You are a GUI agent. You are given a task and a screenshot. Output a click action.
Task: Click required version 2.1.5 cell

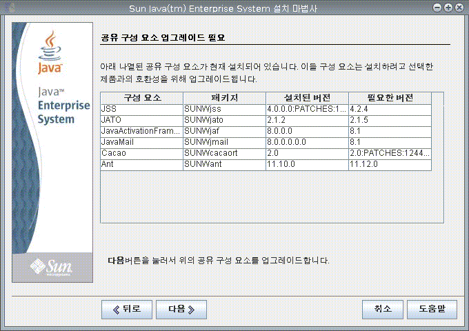click(390, 121)
